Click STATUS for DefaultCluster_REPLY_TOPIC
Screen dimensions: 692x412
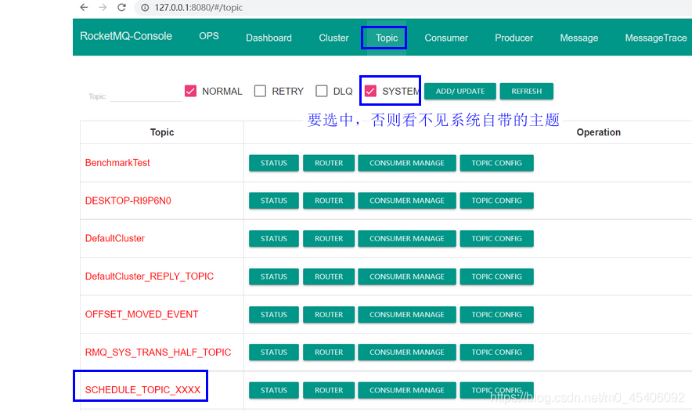point(274,276)
